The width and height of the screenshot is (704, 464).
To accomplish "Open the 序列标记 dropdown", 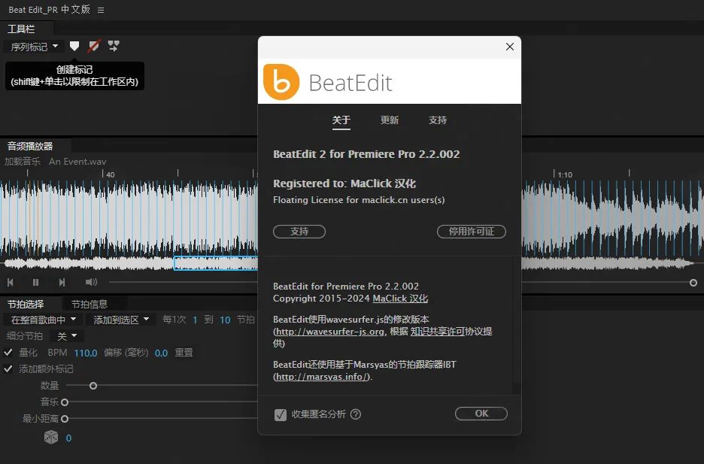I will click(34, 47).
